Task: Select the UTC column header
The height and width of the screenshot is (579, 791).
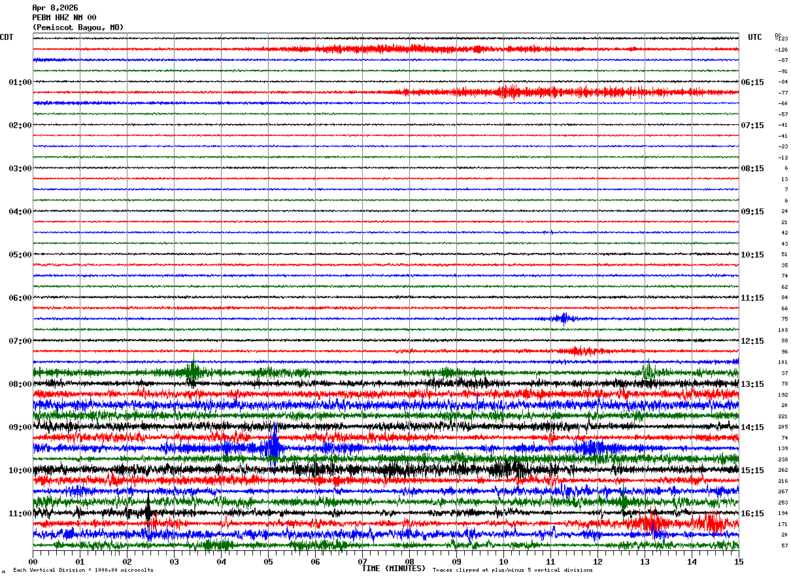Action: tap(755, 37)
